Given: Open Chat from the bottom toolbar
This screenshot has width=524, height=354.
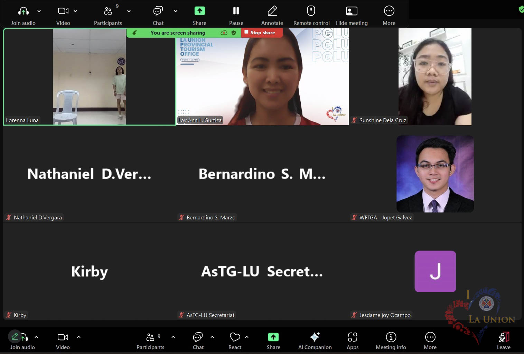Looking at the screenshot, I should [x=198, y=342].
